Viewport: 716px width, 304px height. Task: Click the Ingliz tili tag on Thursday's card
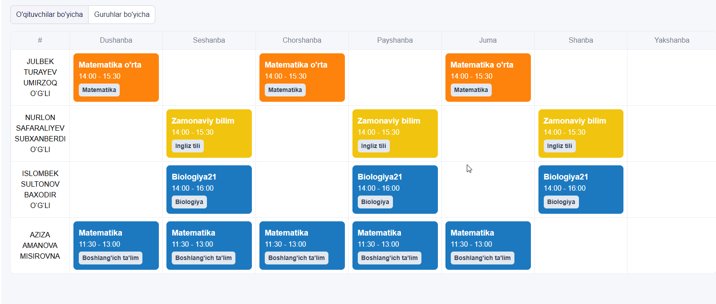tap(373, 146)
